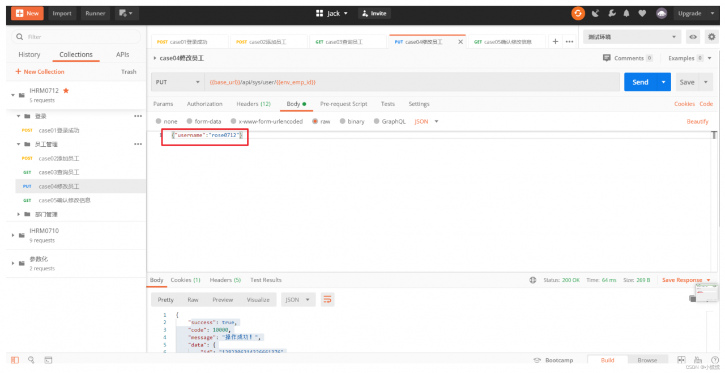
Task: Collapse the 登录 folder
Action: click(19, 116)
